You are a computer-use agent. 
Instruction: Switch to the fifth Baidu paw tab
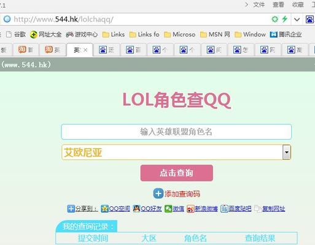point(214,50)
